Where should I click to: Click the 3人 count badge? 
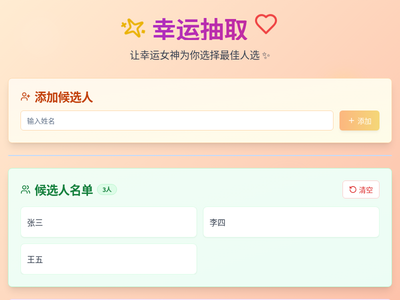click(106, 189)
